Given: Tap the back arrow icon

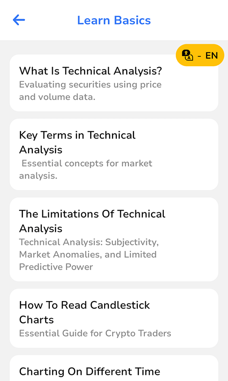Looking at the screenshot, I should (x=19, y=20).
